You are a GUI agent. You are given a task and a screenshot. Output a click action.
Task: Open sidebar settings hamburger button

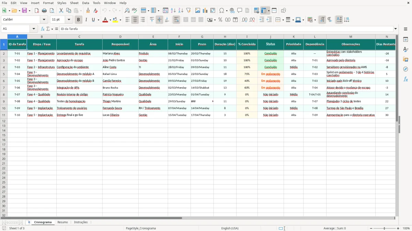click(x=405, y=29)
